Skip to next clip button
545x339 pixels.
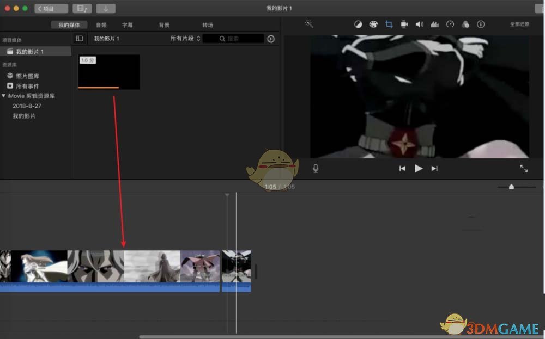[434, 169]
